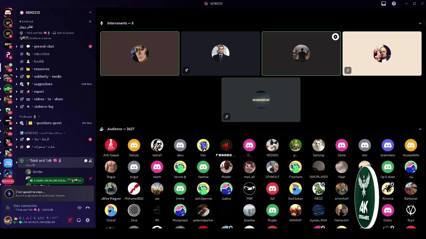Open violence-log channel

point(55,107)
